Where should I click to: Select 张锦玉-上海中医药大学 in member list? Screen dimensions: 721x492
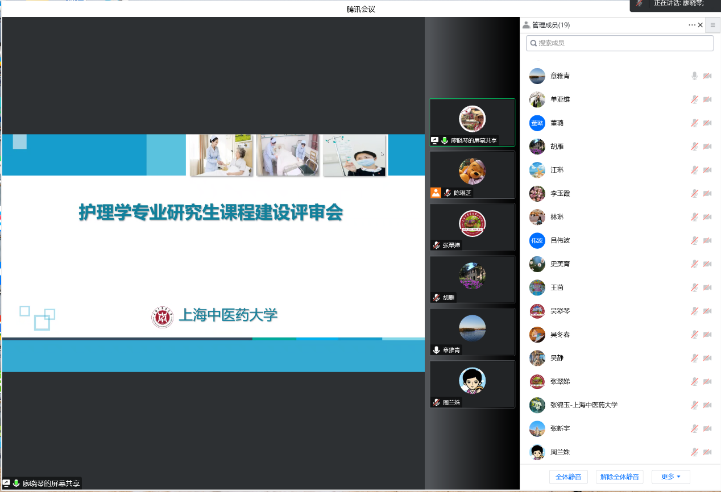(x=583, y=405)
